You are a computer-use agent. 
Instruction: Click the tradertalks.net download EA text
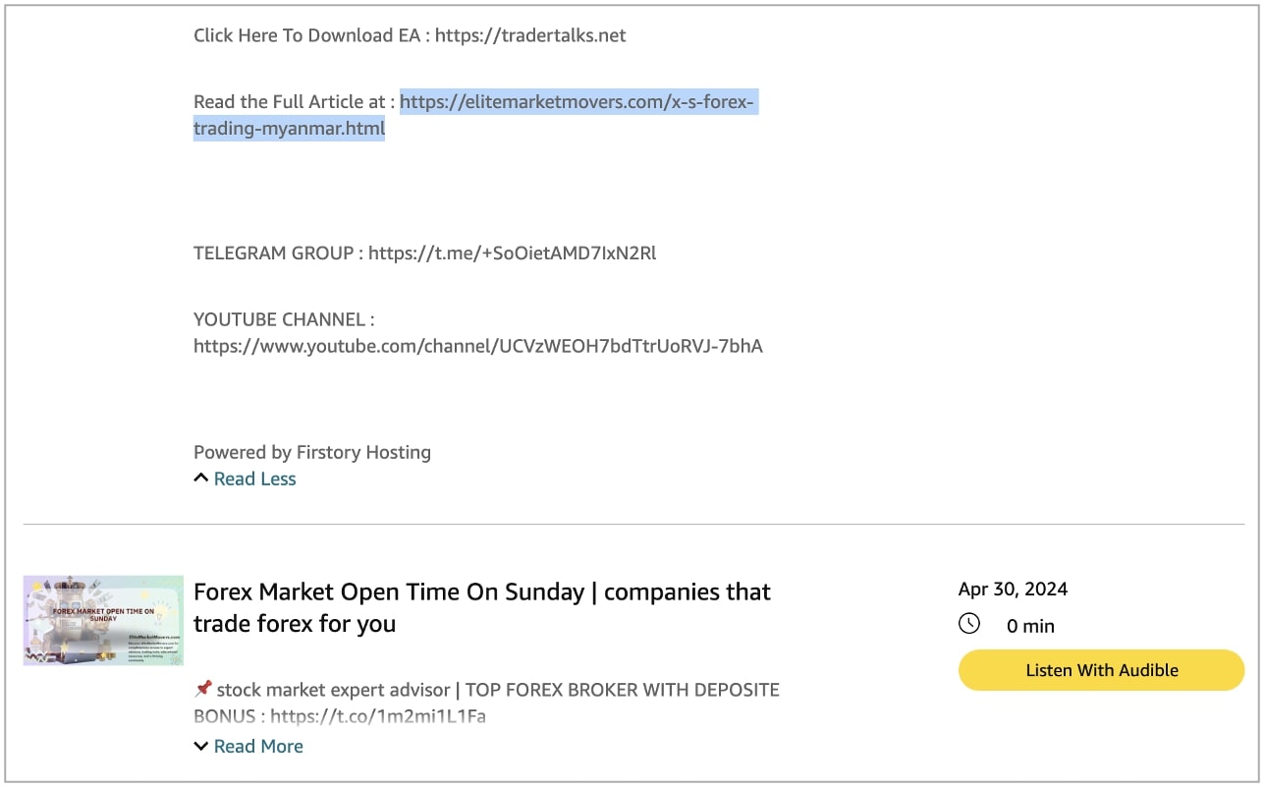coord(530,35)
